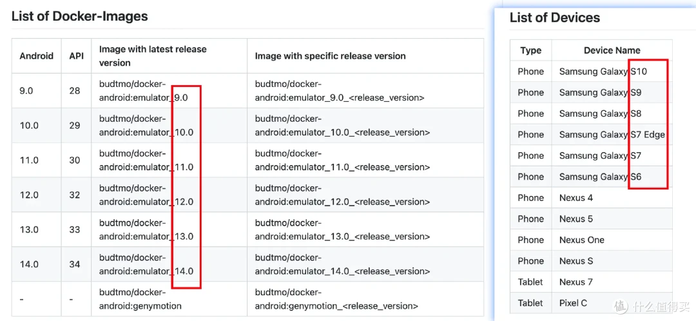
Task: Select the 'Type' column header in Devices
Action: pos(531,50)
